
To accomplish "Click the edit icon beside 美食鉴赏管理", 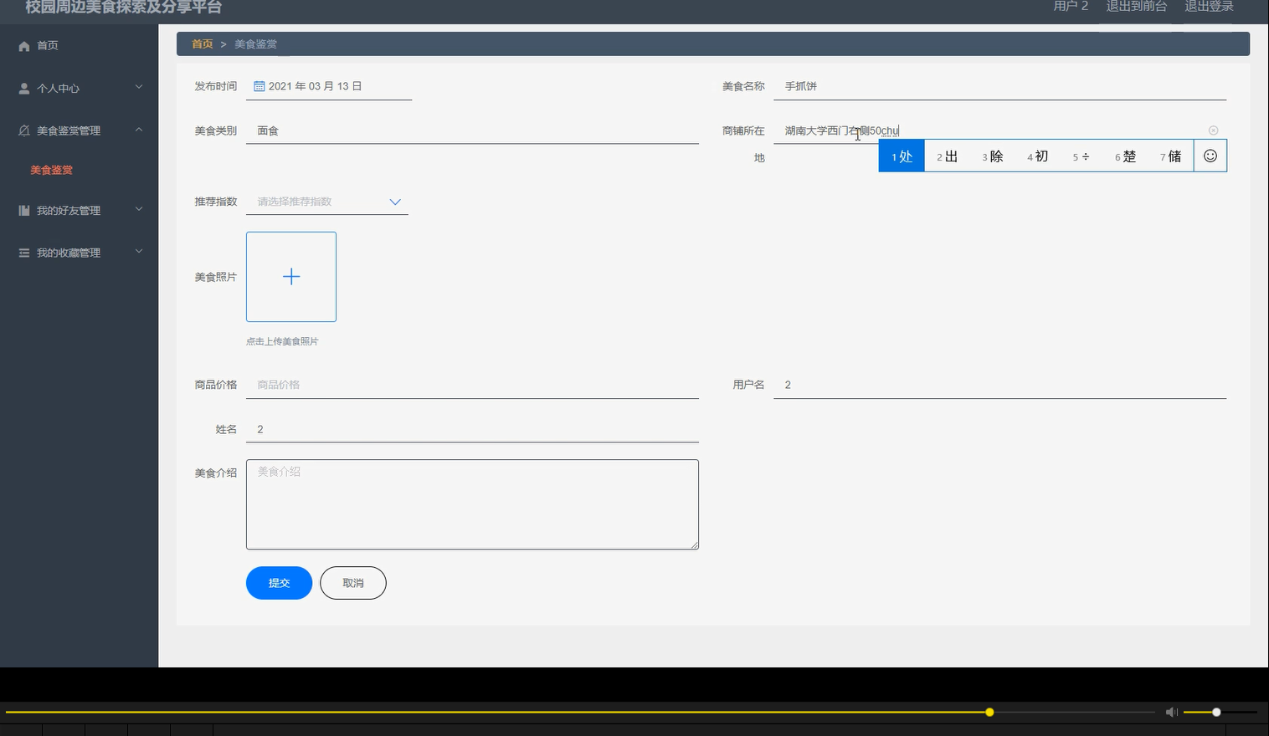I will (x=24, y=130).
